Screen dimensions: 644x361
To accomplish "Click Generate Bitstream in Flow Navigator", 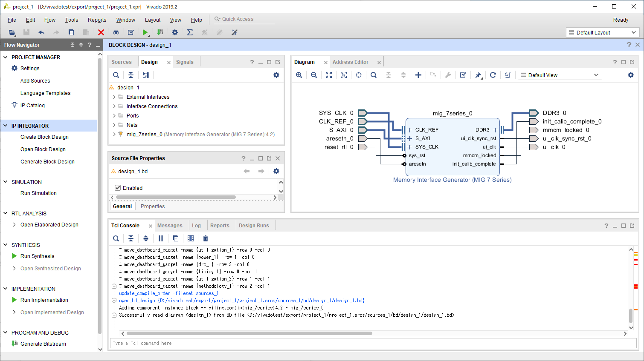I will tap(43, 344).
